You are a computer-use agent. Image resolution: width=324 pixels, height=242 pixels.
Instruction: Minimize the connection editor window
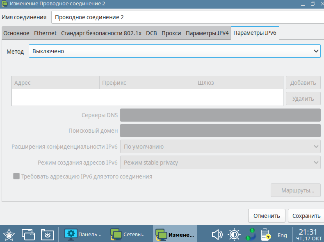point(303,4)
